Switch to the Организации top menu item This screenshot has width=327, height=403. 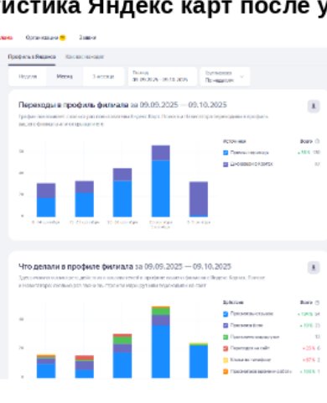tap(42, 38)
